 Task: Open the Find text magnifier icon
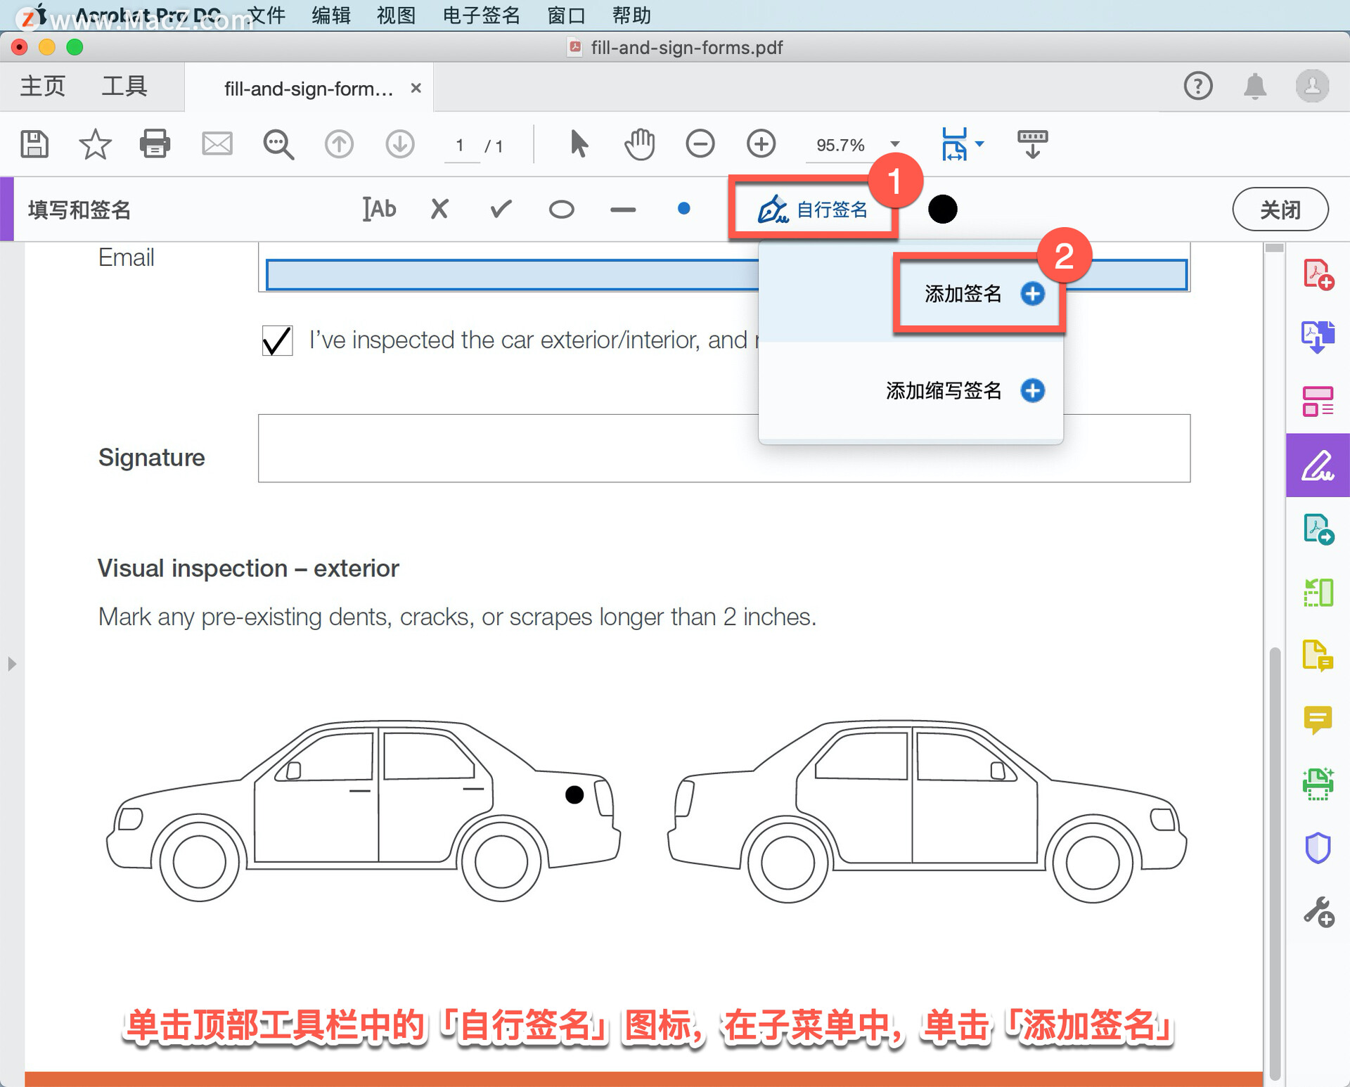(278, 145)
